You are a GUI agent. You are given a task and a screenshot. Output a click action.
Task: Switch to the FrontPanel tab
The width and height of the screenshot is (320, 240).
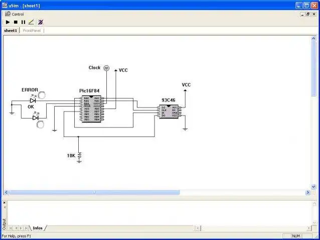tap(32, 30)
